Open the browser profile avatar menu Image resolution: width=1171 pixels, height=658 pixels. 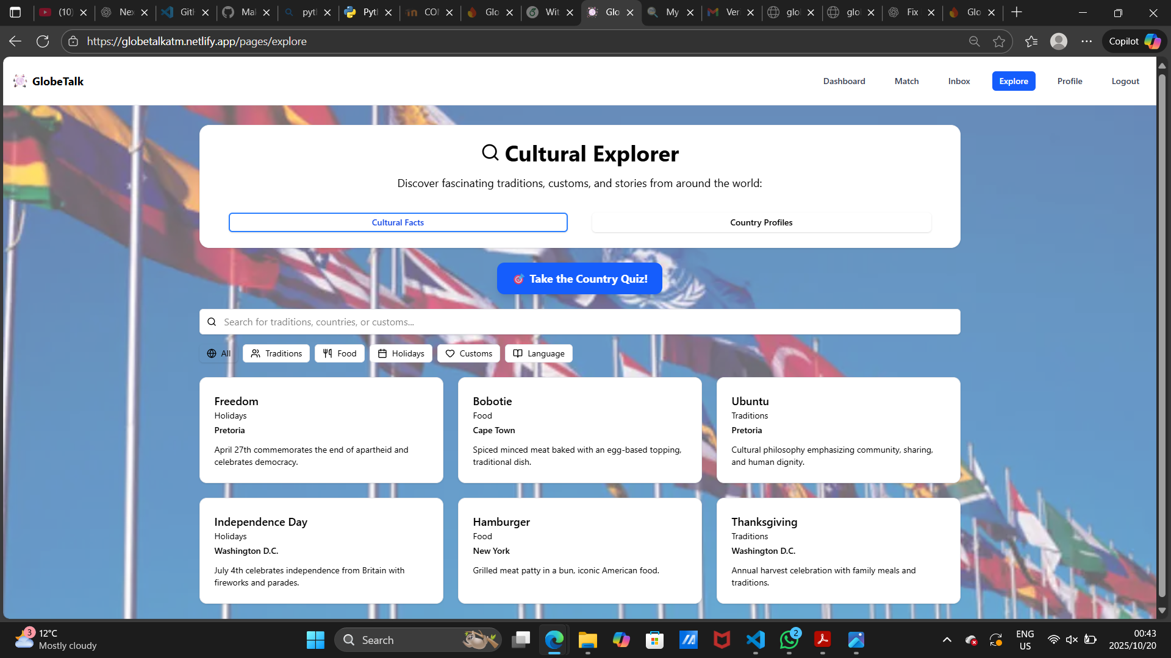point(1059,41)
